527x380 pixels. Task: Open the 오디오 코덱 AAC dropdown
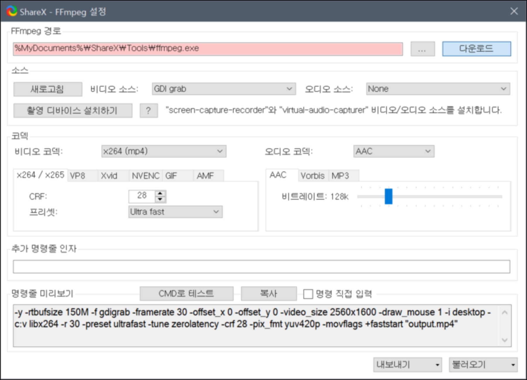(393, 151)
